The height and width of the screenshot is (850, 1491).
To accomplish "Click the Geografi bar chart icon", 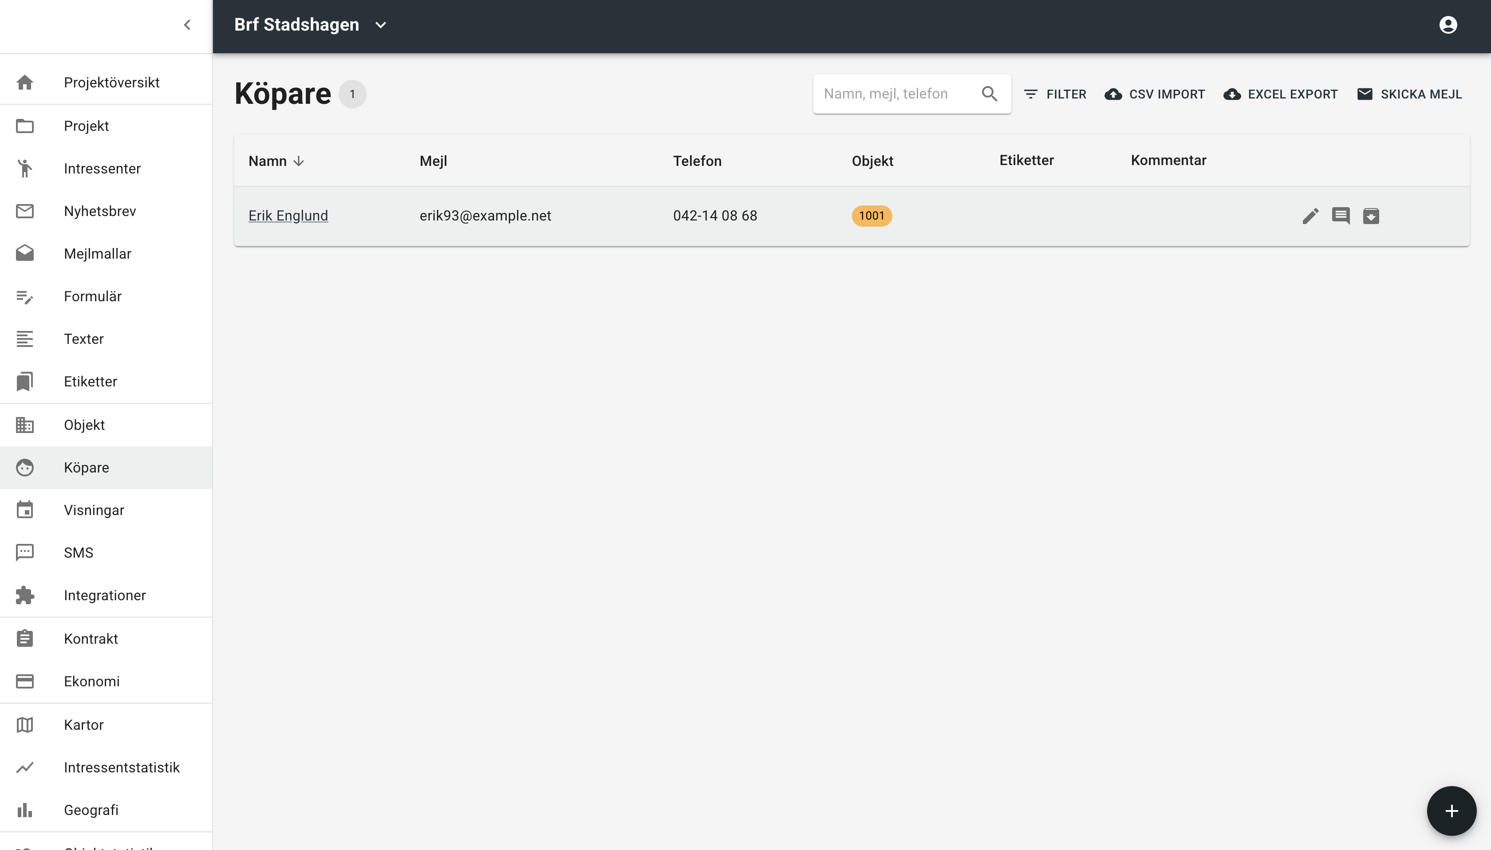I will coord(24,810).
